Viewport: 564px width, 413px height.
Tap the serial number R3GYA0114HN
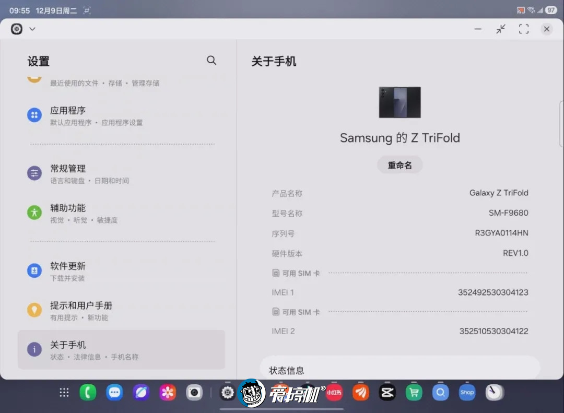click(501, 233)
